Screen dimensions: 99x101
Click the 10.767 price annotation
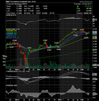click(29, 48)
